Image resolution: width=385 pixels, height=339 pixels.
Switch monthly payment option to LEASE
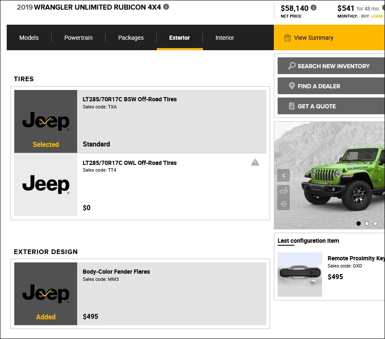coord(377,16)
